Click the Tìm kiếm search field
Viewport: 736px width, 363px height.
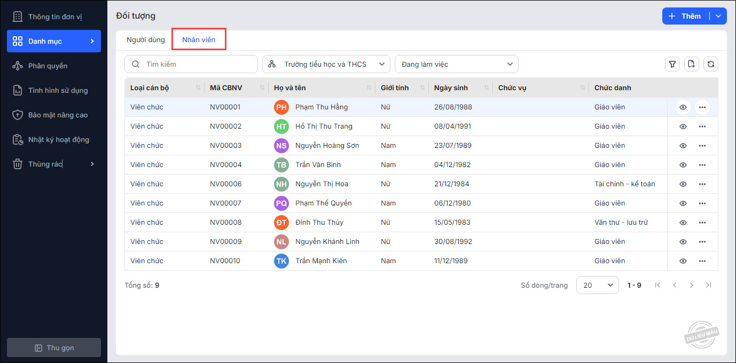pos(191,64)
